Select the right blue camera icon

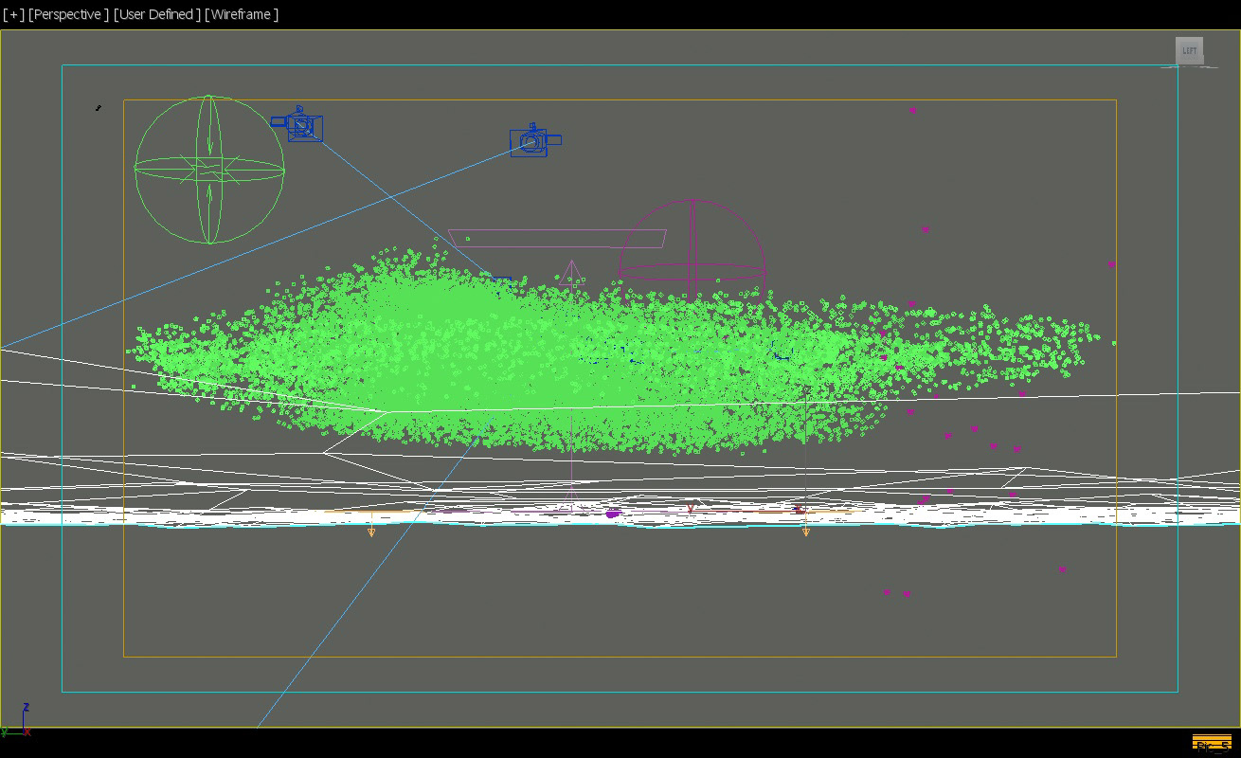click(x=534, y=140)
